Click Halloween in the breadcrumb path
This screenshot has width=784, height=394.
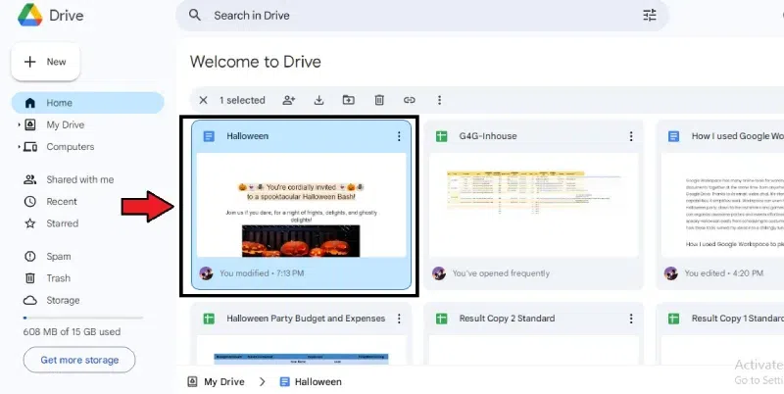pyautogui.click(x=318, y=382)
